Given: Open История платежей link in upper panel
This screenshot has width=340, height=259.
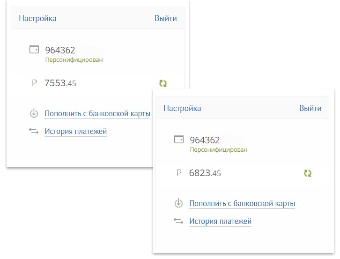Looking at the screenshot, I should pos(76,131).
